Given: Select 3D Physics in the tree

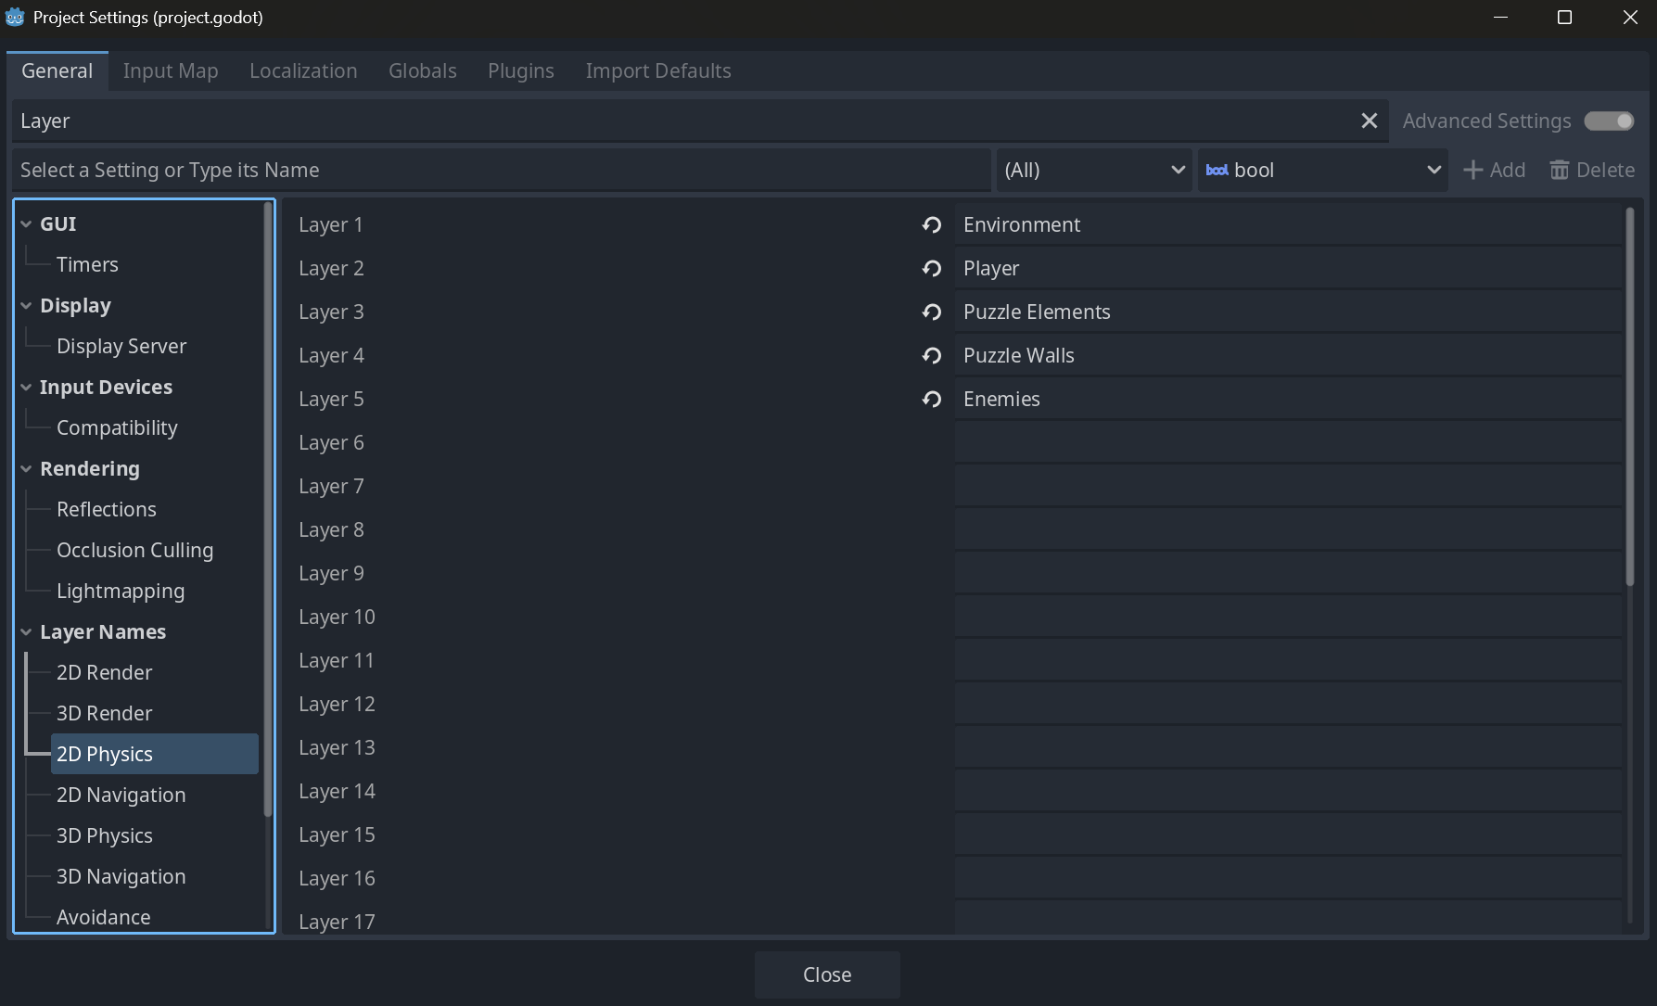Looking at the screenshot, I should pyautogui.click(x=105, y=836).
